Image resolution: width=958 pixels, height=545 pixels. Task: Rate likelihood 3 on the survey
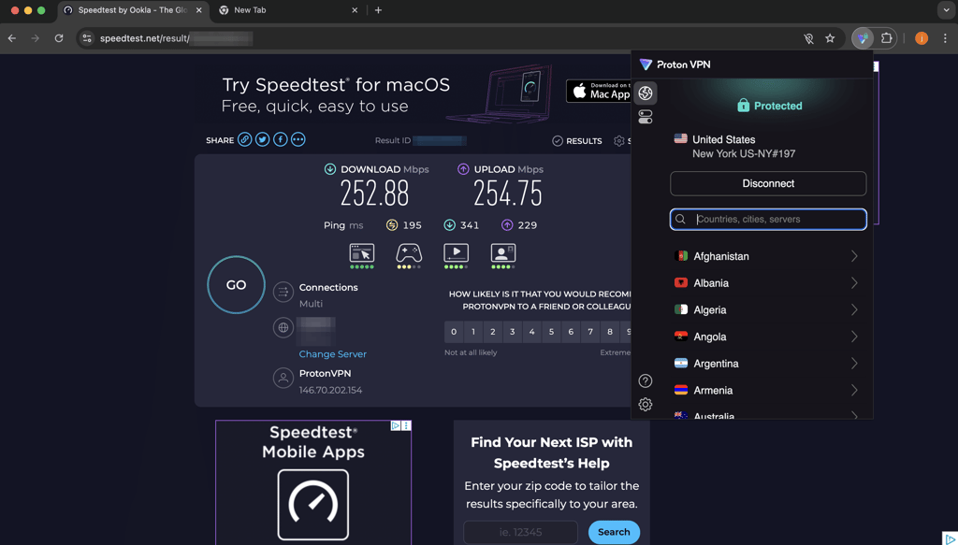pyautogui.click(x=512, y=332)
